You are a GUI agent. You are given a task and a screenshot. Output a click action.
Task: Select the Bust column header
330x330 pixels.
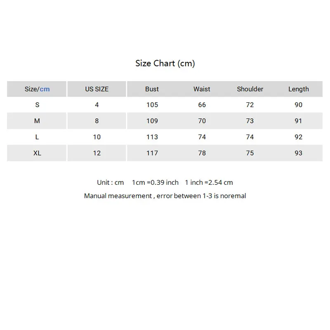click(x=152, y=89)
